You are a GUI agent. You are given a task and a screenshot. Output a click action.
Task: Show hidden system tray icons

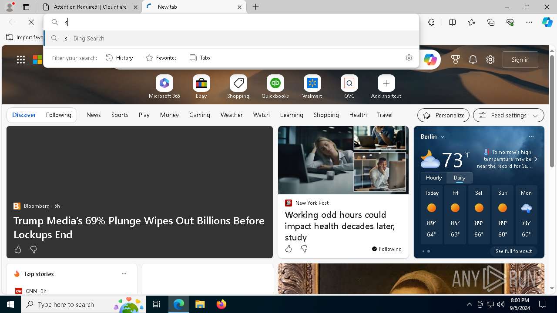[x=469, y=304]
